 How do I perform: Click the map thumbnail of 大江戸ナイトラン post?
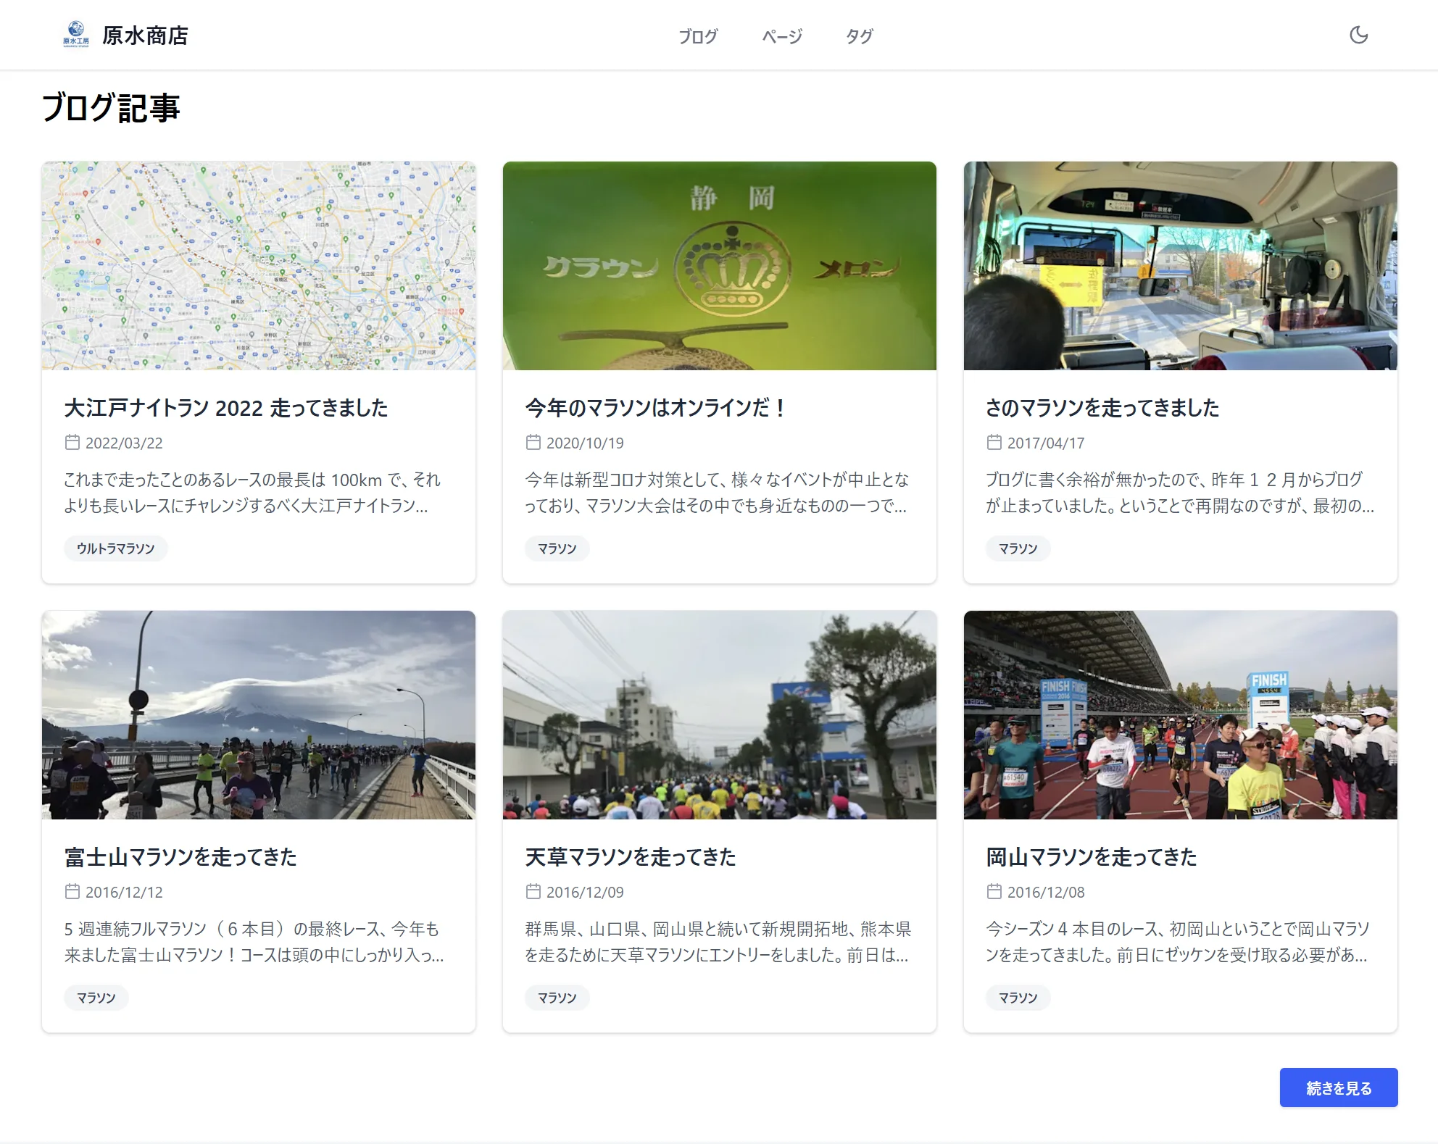coord(259,266)
